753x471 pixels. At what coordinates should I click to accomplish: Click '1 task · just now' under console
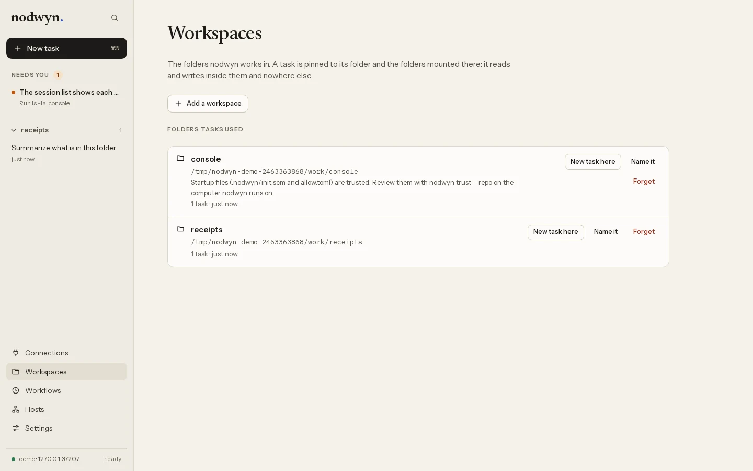coord(214,204)
